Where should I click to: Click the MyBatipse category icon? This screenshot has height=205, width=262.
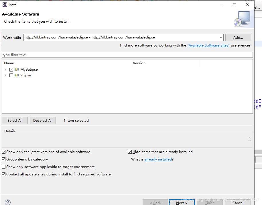coord(17,69)
